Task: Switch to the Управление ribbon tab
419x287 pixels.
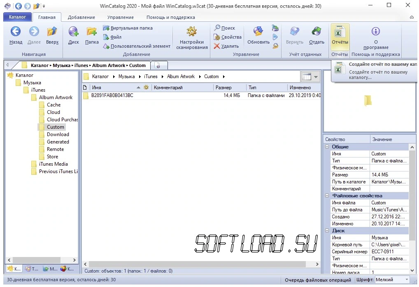Action: pyautogui.click(x=121, y=17)
